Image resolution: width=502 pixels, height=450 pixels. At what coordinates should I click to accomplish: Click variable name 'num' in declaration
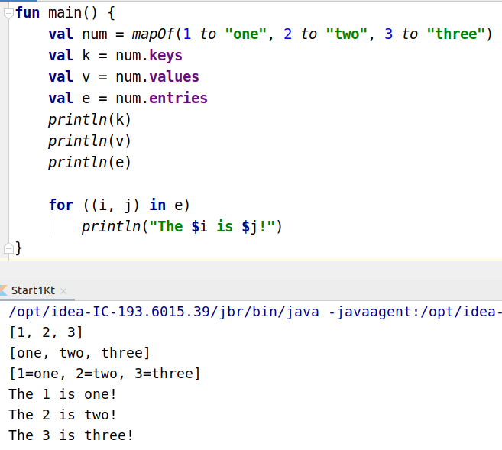coord(95,34)
